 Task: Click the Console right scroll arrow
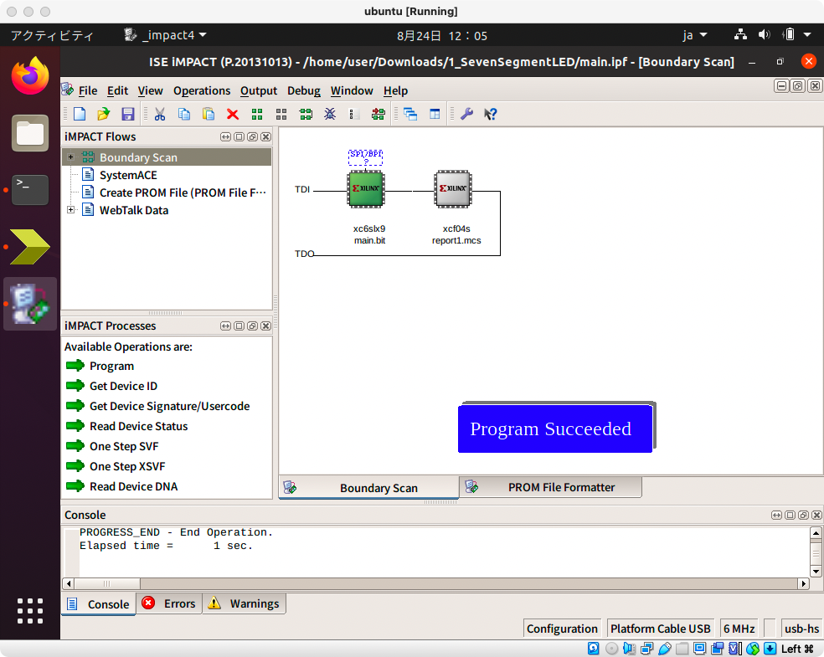pyautogui.click(x=803, y=583)
